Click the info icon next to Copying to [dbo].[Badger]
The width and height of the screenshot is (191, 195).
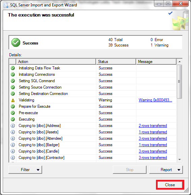click(13, 145)
